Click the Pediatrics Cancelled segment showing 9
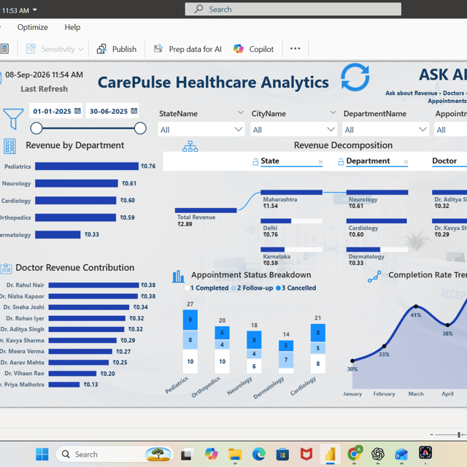This screenshot has height=467, width=467. point(190,320)
